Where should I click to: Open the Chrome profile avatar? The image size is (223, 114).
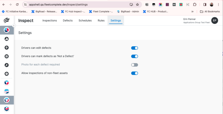pyautogui.click(x=212, y=5)
